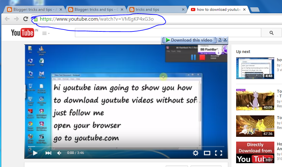Mute the video volume
Image resolution: width=282 pixels, height=167 pixels.
pos(59,153)
